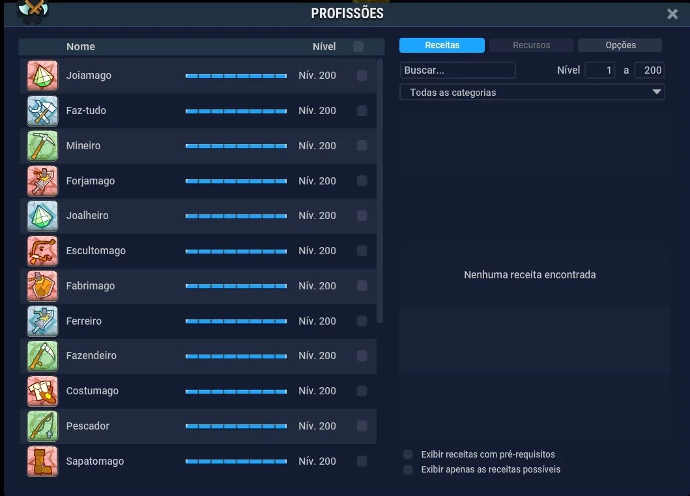
Task: Switch to the Receitas tab
Action: pos(442,46)
